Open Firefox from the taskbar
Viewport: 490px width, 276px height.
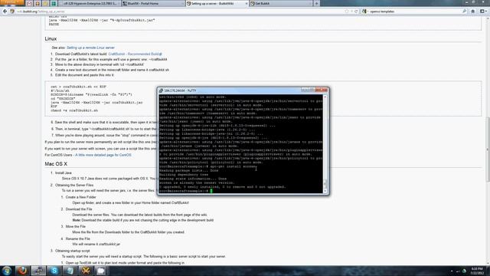tap(22, 271)
